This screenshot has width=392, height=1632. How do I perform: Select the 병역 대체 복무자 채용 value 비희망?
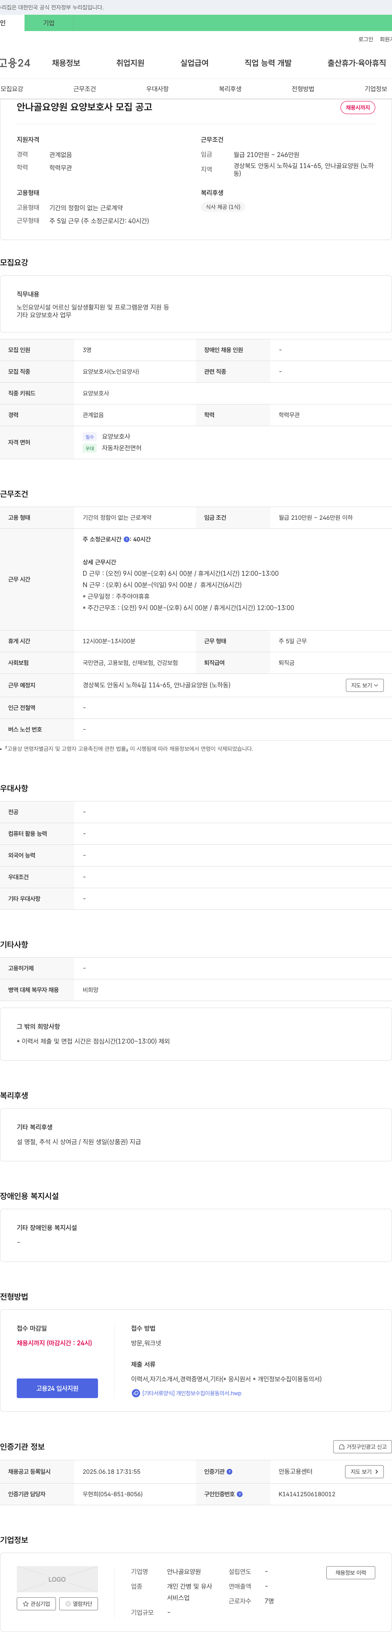[x=90, y=990]
